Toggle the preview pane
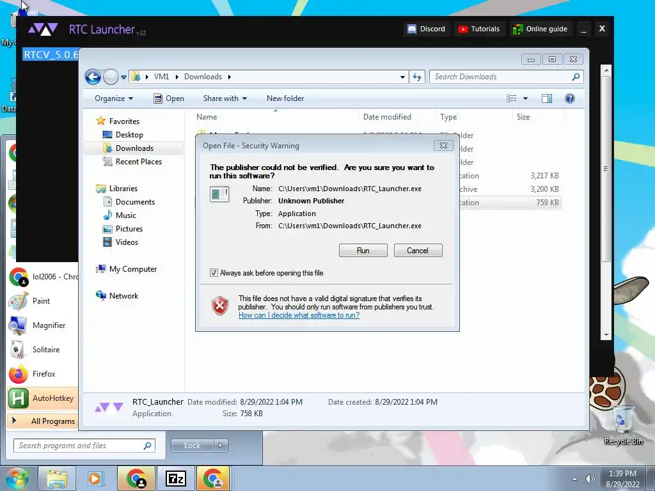The width and height of the screenshot is (655, 491). coord(546,98)
